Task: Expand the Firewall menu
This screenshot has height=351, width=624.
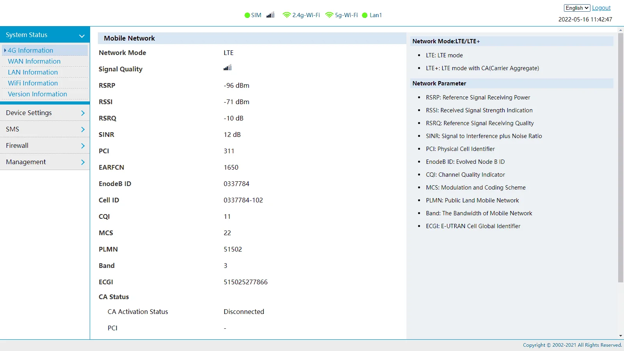Action: (x=45, y=145)
